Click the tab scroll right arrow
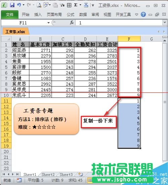The height and width of the screenshot is (185, 168). (164, 32)
